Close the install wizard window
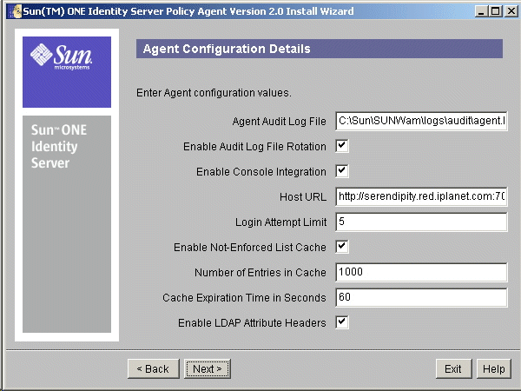This screenshot has height=391, width=521. 511,11
